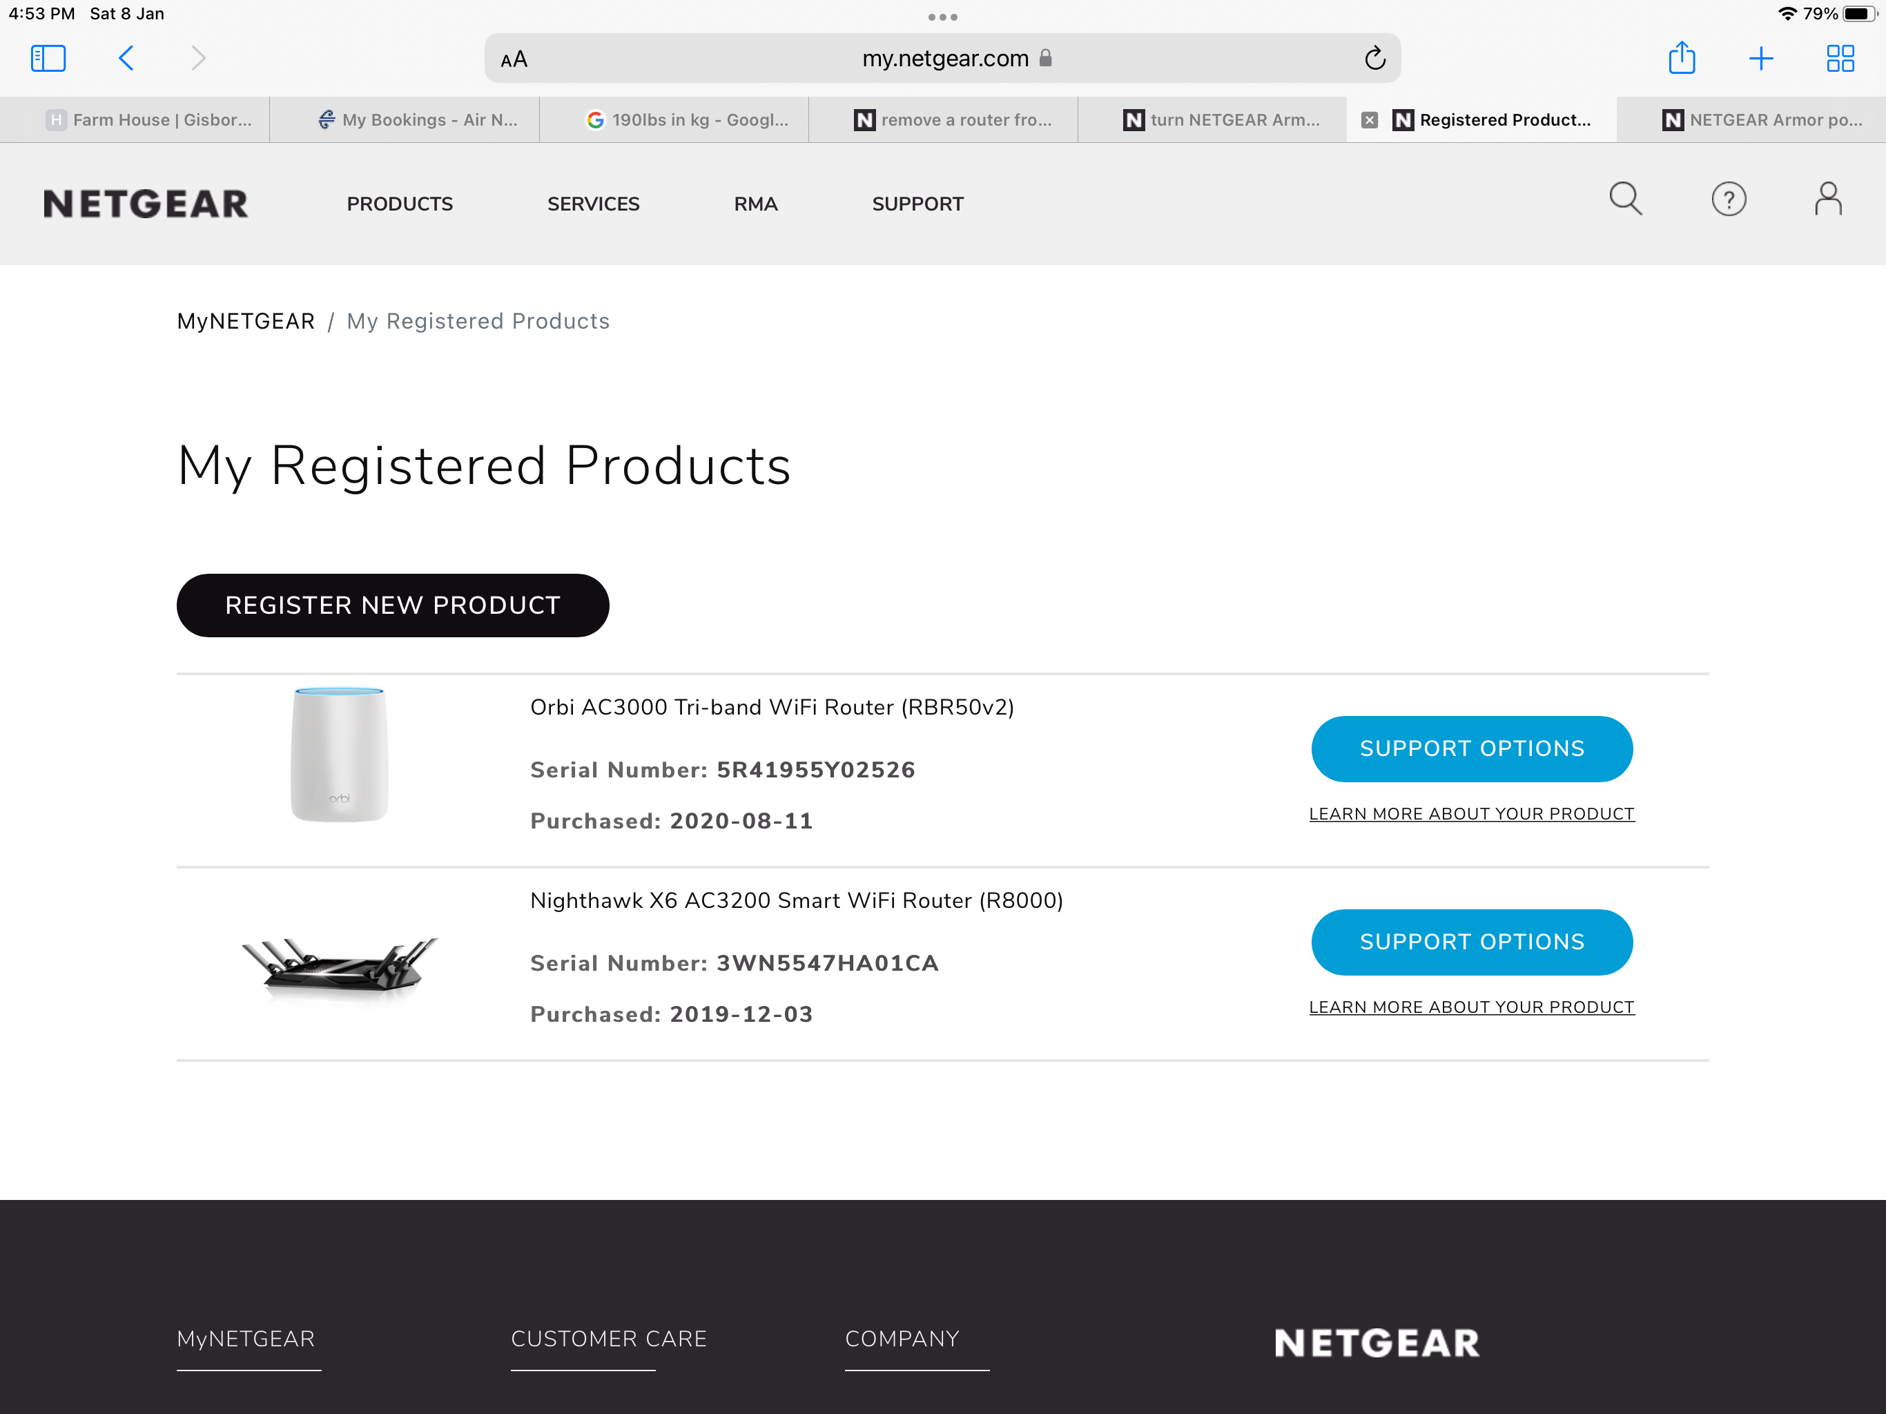The image size is (1886, 1414).
Task: Click the Orbi router product image
Action: click(x=340, y=755)
